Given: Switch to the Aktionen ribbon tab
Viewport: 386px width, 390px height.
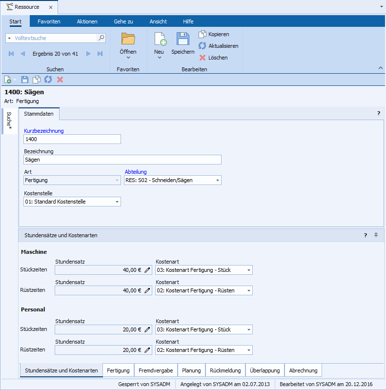Looking at the screenshot, I should (x=87, y=21).
